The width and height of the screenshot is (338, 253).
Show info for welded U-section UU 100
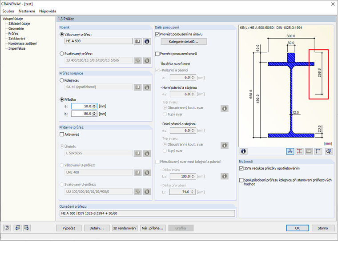coord(147,191)
